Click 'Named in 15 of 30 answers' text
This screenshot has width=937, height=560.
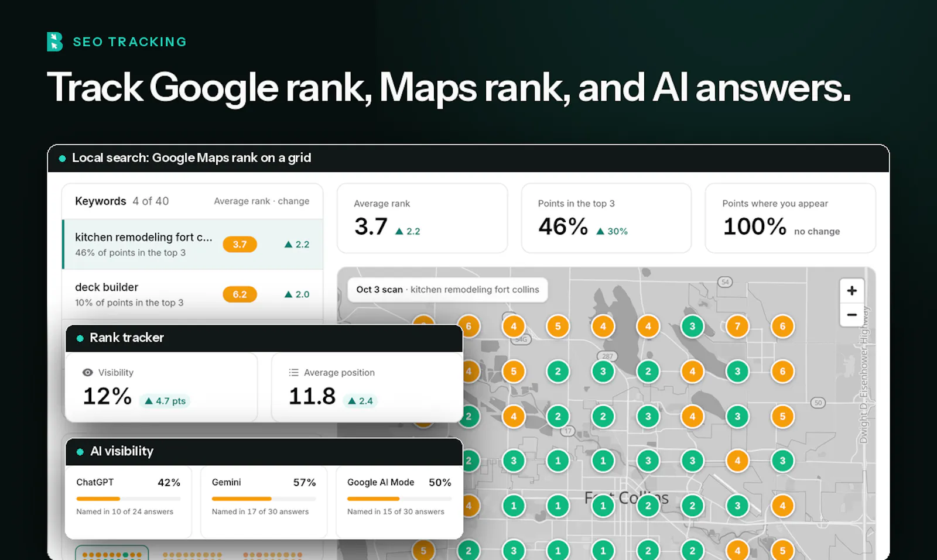click(396, 511)
